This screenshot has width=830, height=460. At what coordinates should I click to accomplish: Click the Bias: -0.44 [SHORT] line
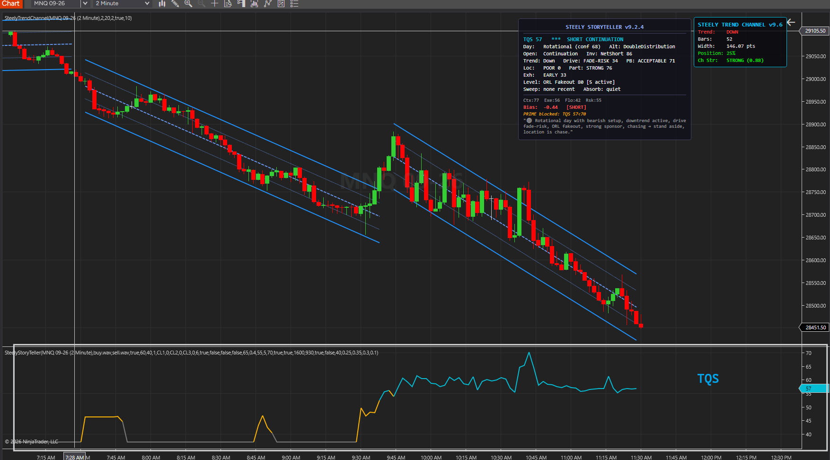[555, 107]
